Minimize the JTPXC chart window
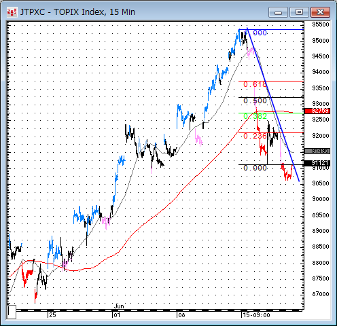Viewport: 337px width, 326px height. pyautogui.click(x=278, y=12)
